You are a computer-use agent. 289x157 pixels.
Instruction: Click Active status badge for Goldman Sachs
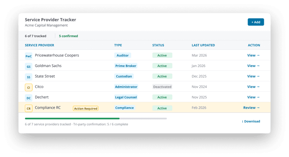[x=162, y=66]
